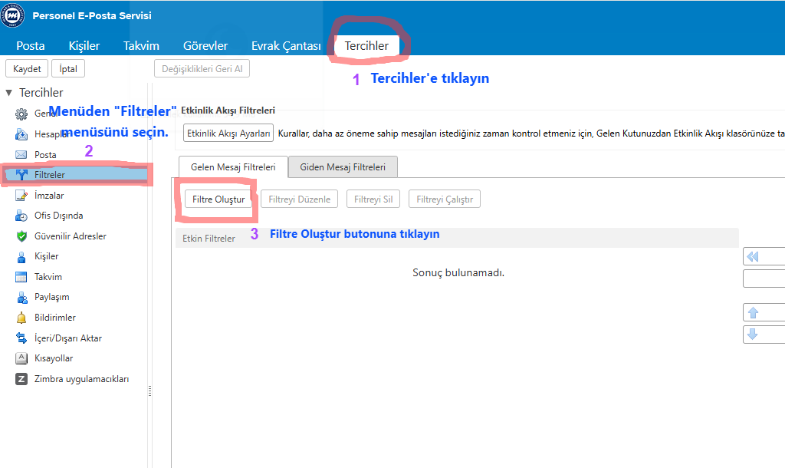
Task: Click the double left arrow button
Action: 764,256
